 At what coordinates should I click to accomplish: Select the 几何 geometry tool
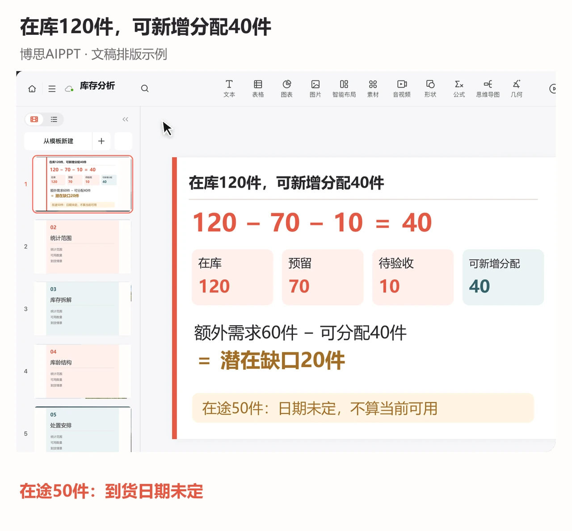tap(517, 88)
